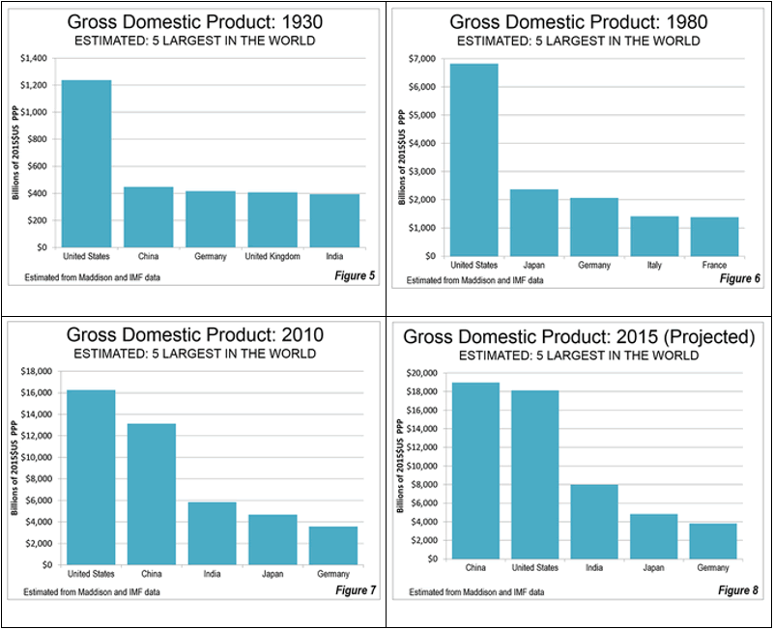774x630 pixels.
Task: Click the 'Gross Domestic Product: 1980' title
Action: click(x=579, y=19)
